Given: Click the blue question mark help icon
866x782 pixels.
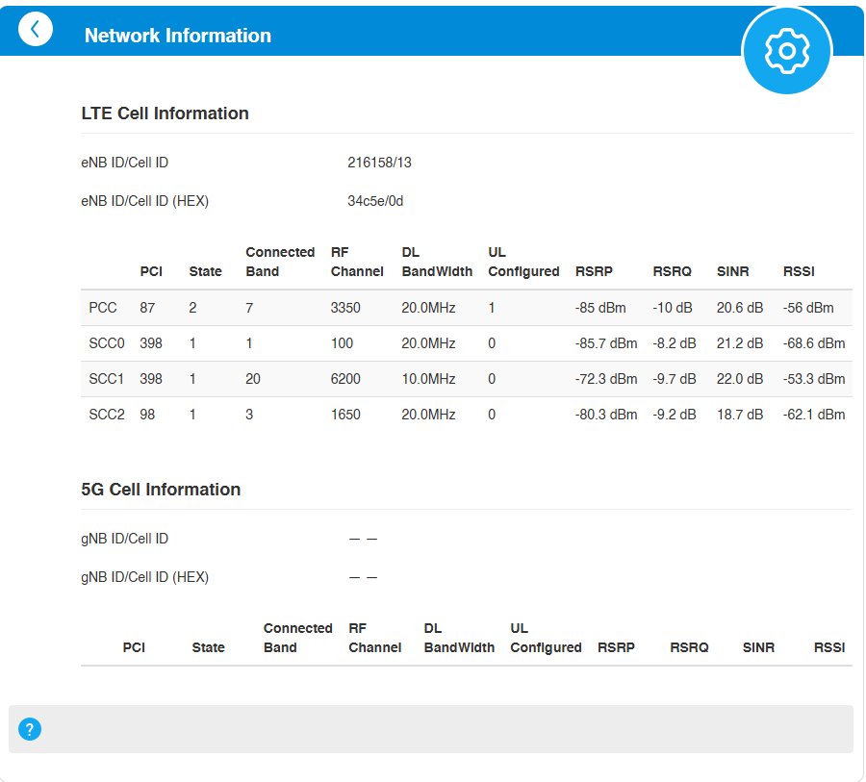Looking at the screenshot, I should click(x=30, y=729).
